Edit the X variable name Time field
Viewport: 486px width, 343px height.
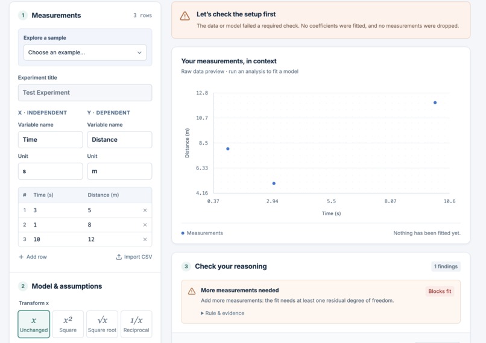coord(50,140)
